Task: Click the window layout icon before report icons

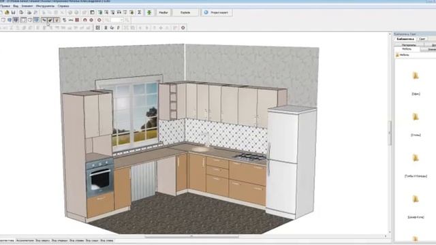Action: click(92, 12)
